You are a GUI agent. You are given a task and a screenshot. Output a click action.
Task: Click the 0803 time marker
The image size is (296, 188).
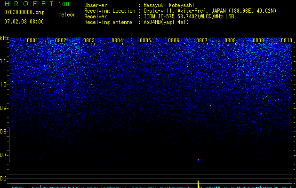[89, 40]
